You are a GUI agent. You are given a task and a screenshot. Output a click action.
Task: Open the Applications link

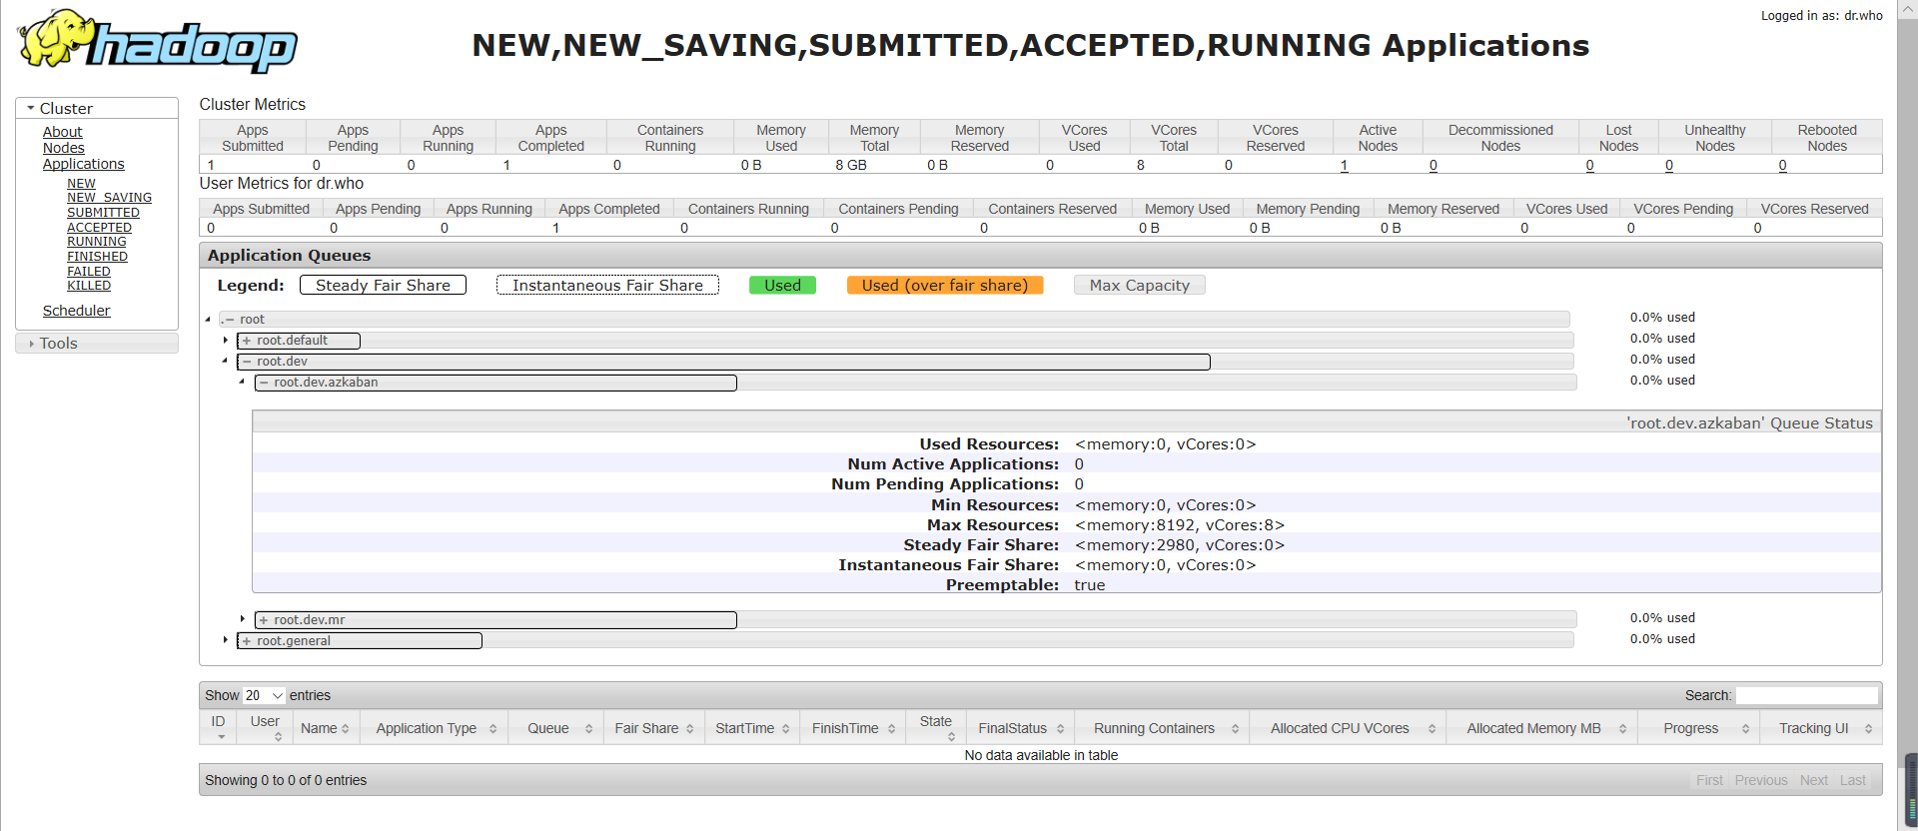click(x=84, y=164)
